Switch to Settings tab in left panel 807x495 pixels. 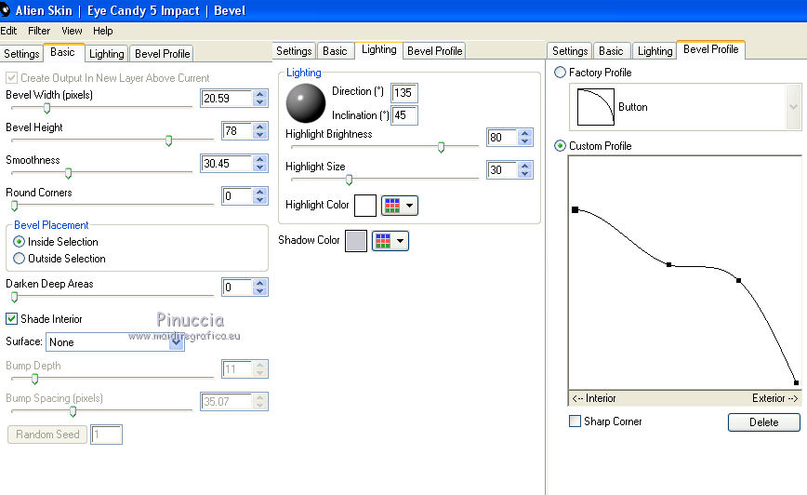point(21,54)
